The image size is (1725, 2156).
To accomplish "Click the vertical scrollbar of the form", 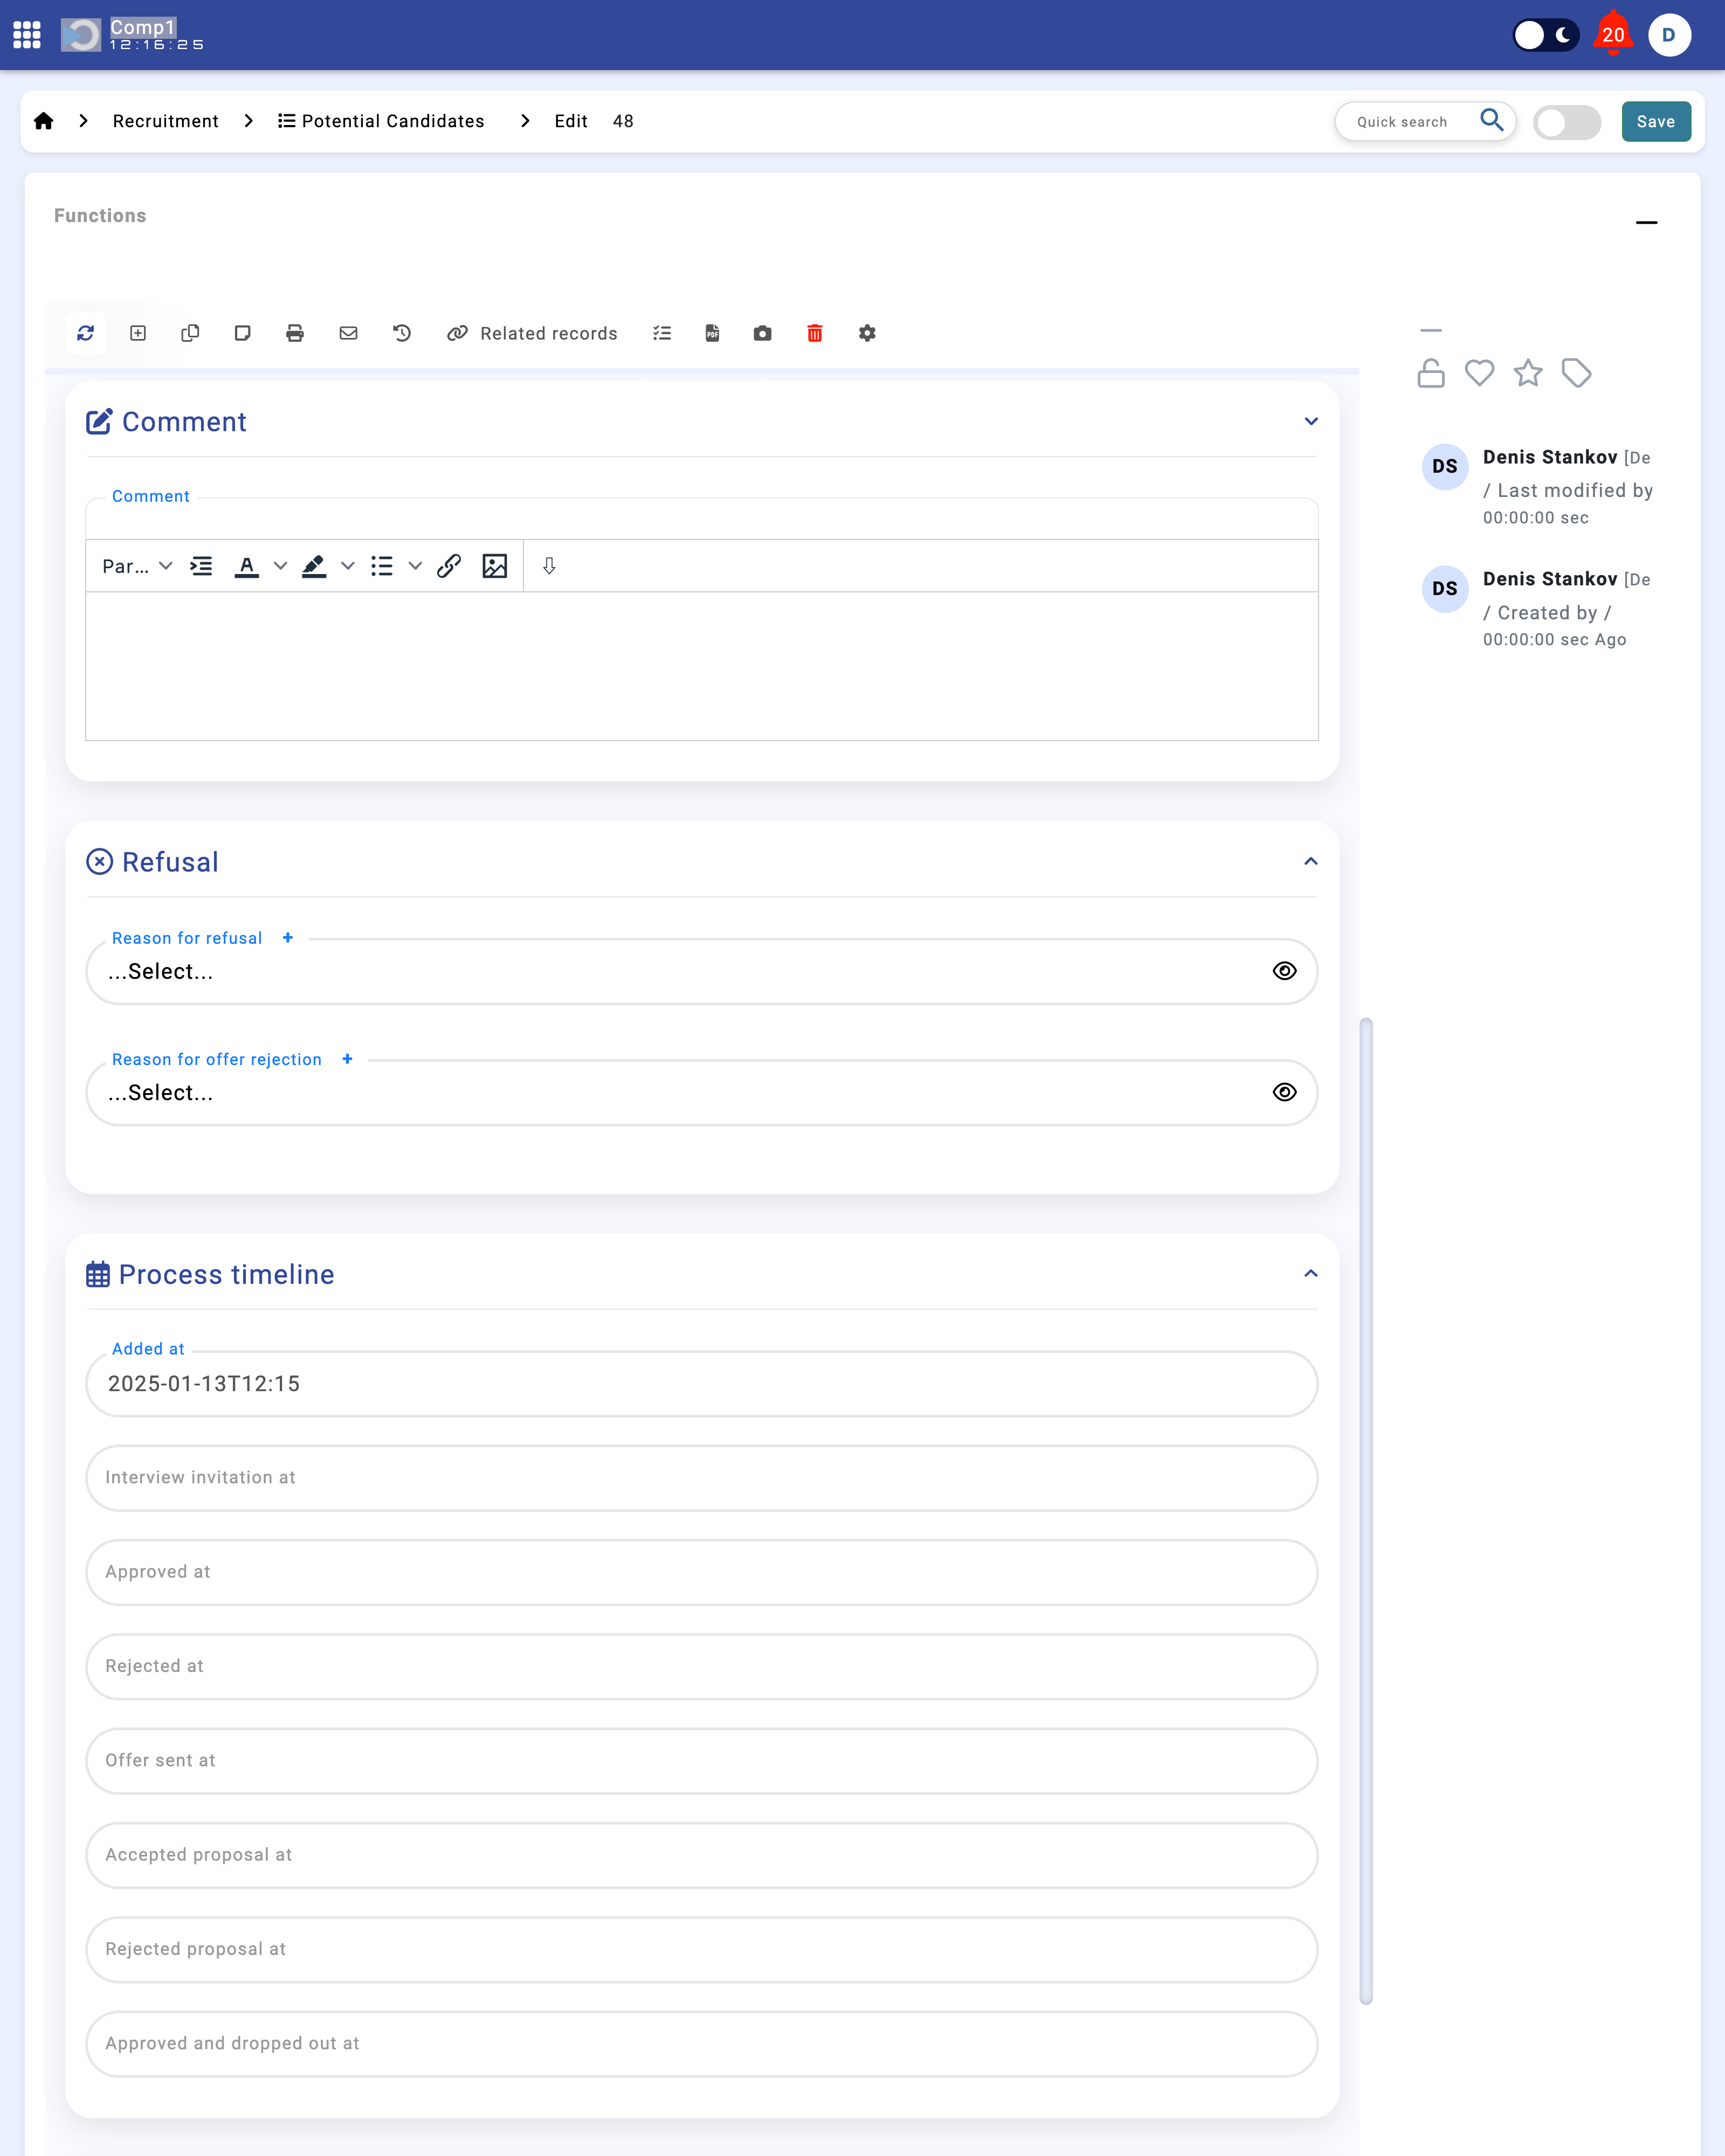I will click(x=1366, y=1511).
